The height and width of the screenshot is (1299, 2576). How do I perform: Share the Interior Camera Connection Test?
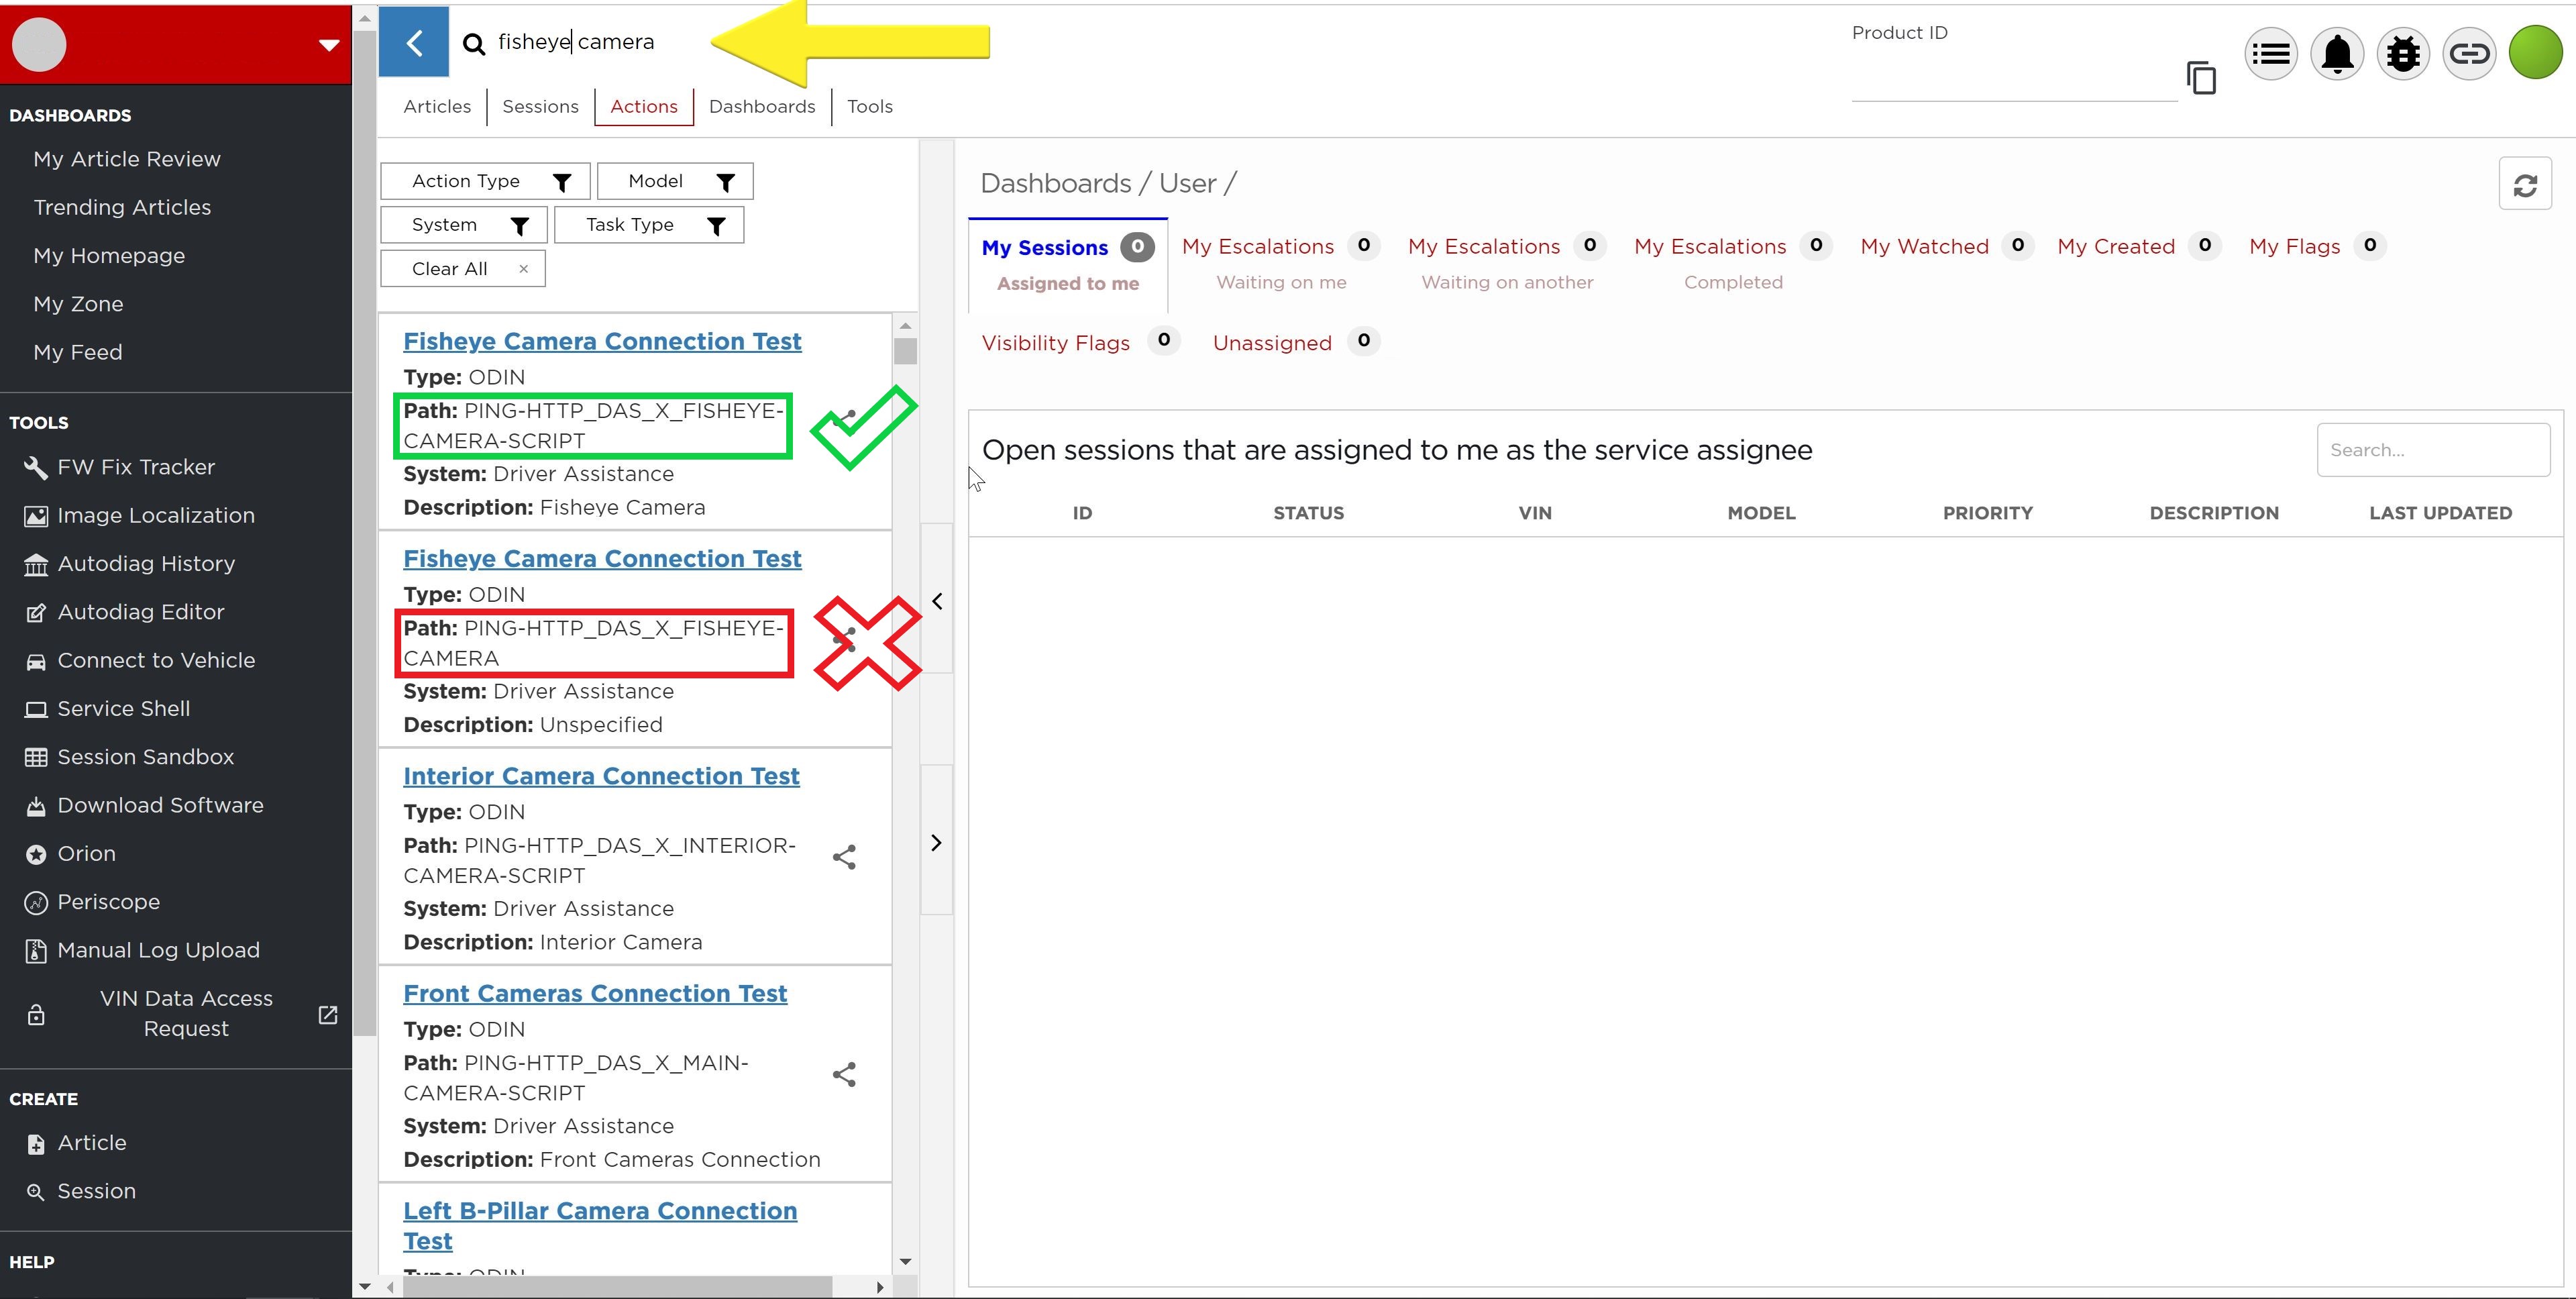(844, 857)
